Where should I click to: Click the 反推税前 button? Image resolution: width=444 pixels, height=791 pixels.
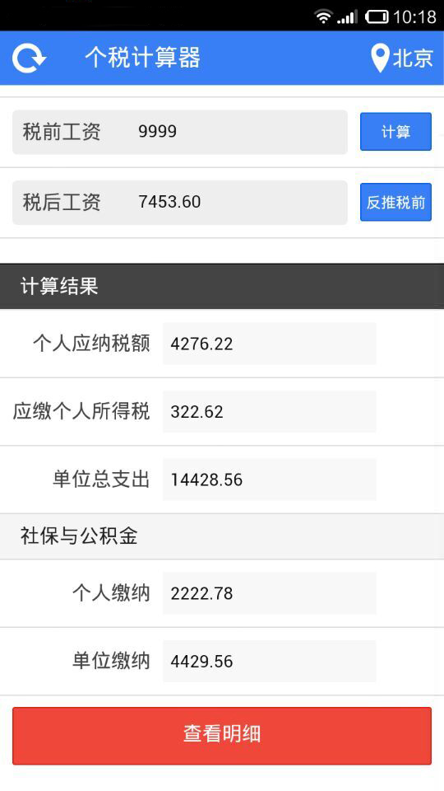tap(395, 203)
